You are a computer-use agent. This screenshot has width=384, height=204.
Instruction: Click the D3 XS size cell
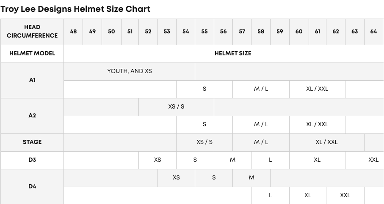157,160
